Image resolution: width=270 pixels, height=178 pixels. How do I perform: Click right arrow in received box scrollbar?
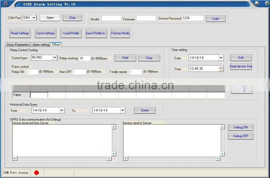coord(109,158)
